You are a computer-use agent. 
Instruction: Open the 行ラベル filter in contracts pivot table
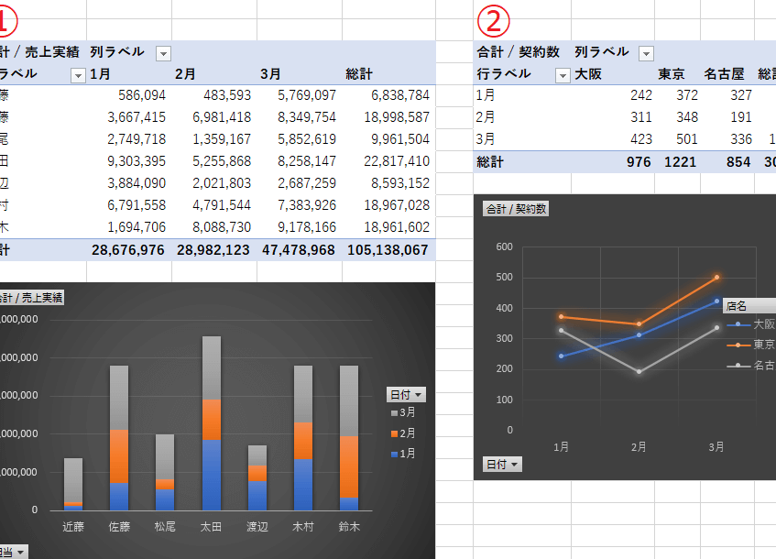(563, 75)
